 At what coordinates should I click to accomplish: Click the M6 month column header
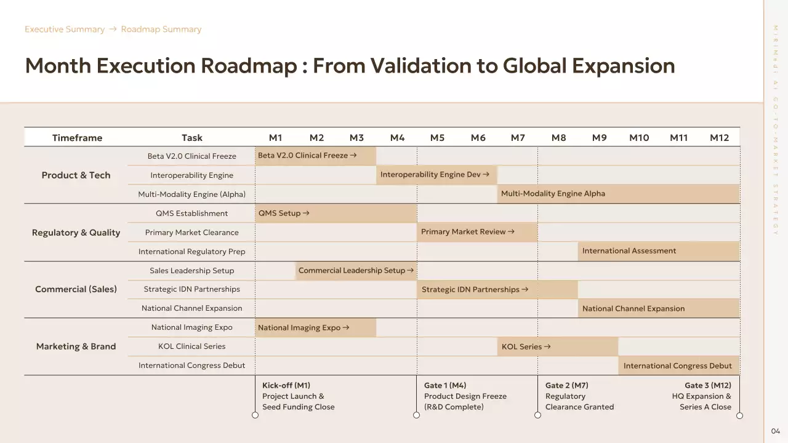pos(478,138)
